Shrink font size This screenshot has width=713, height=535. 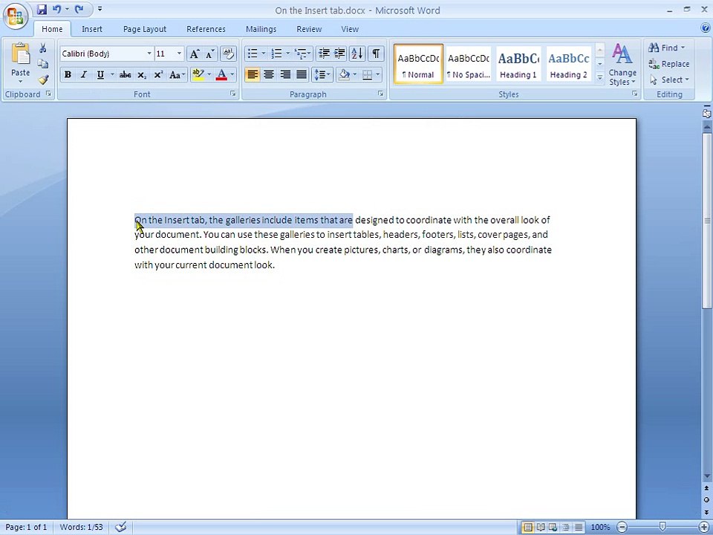click(x=209, y=53)
